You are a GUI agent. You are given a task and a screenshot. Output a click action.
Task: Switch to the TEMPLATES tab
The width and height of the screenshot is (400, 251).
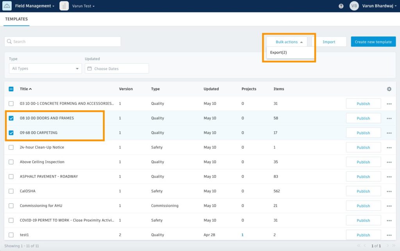click(x=16, y=19)
